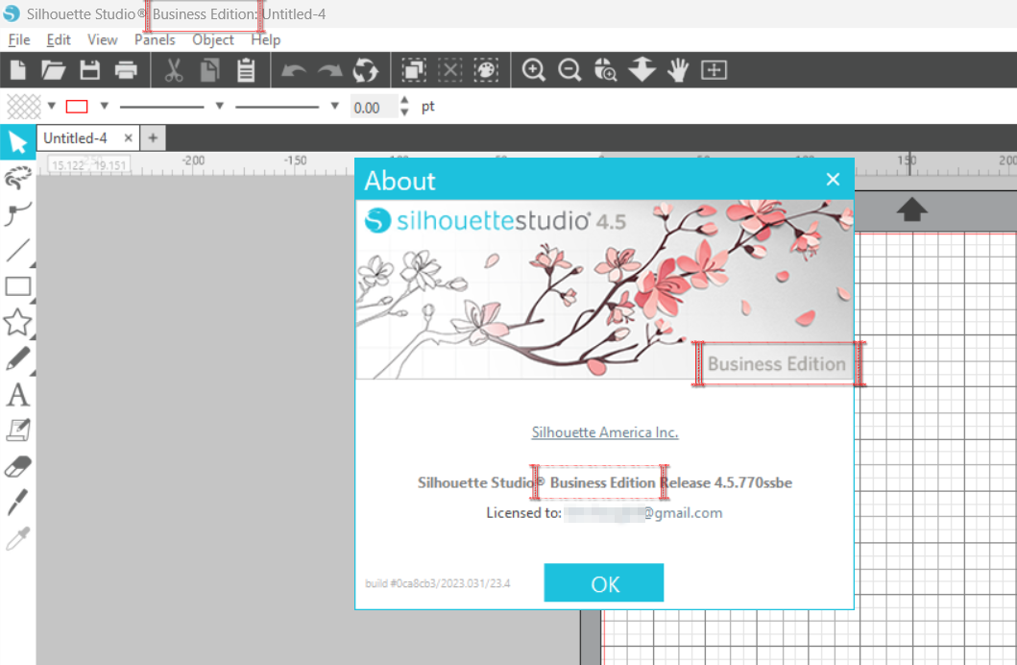Open the View menu
Screen dimensions: 1017x665
click(x=103, y=39)
